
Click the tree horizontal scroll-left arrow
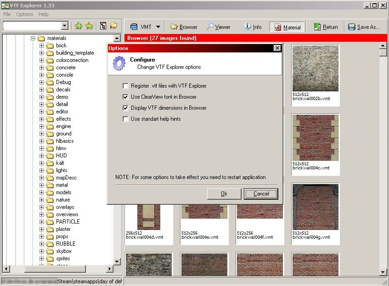coord(6,269)
